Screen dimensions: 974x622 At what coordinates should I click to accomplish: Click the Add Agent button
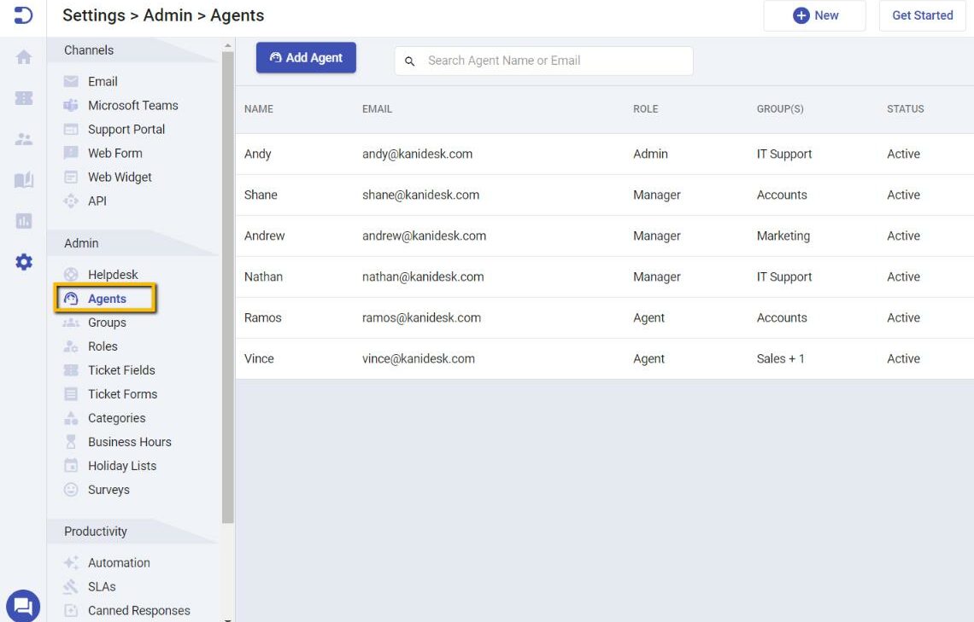pos(306,57)
